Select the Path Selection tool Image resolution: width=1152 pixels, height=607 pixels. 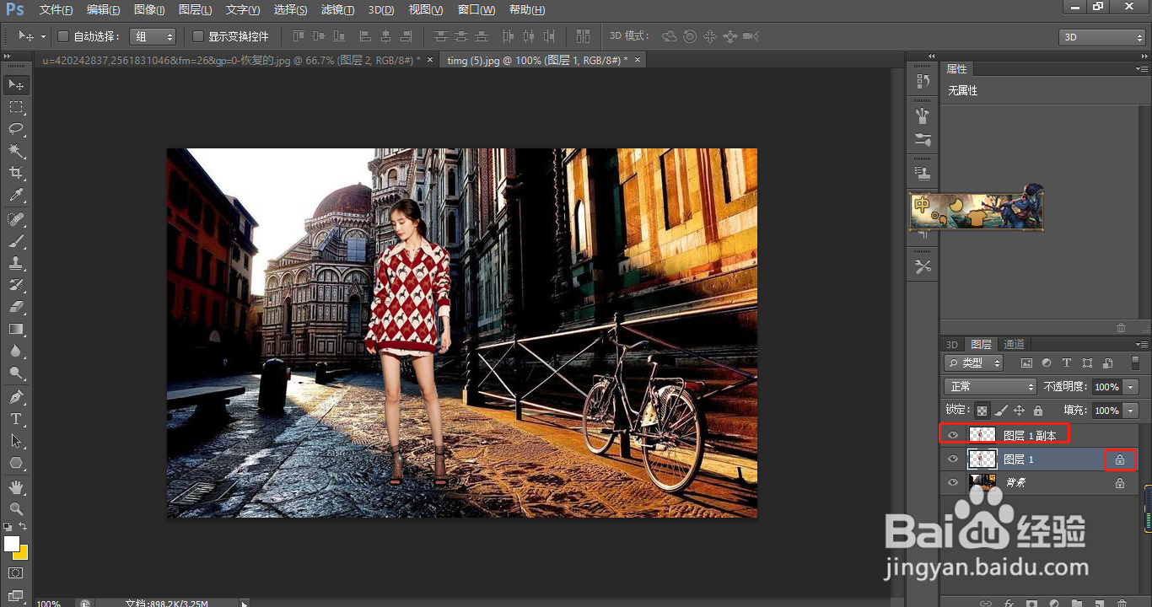(x=16, y=440)
